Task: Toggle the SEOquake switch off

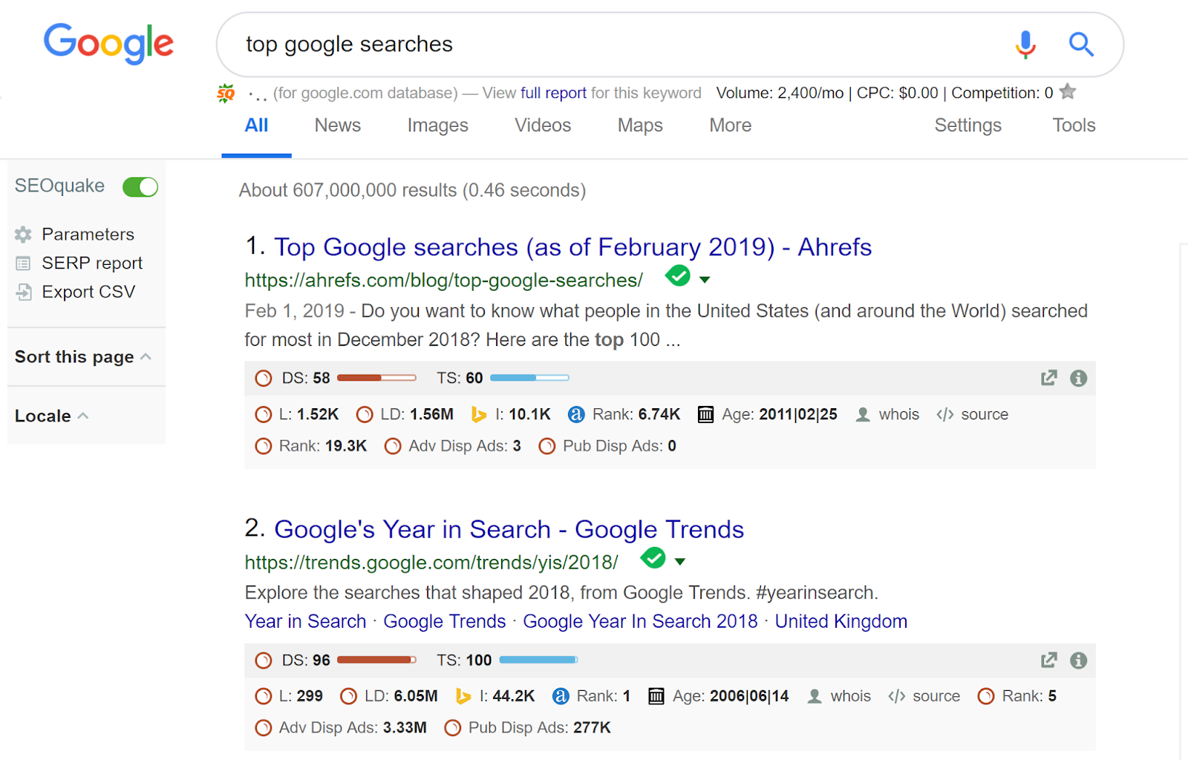Action: [140, 187]
